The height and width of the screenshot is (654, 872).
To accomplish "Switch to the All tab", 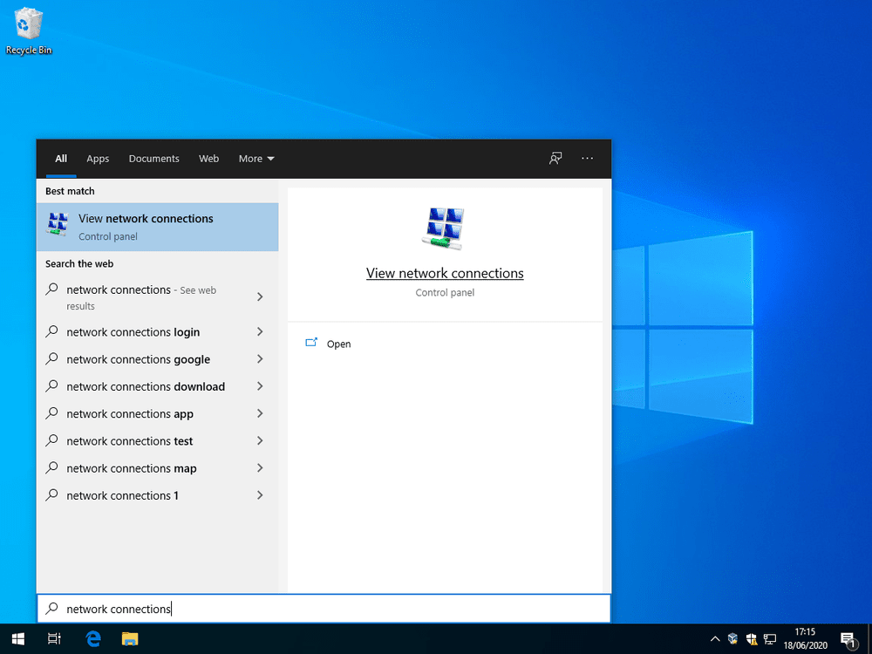I will 61,159.
